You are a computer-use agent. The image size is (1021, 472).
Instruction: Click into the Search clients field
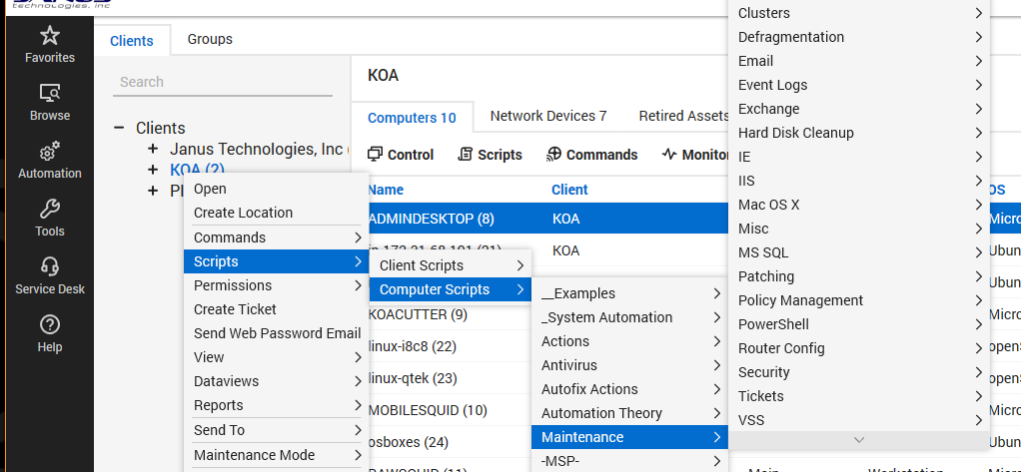click(223, 82)
